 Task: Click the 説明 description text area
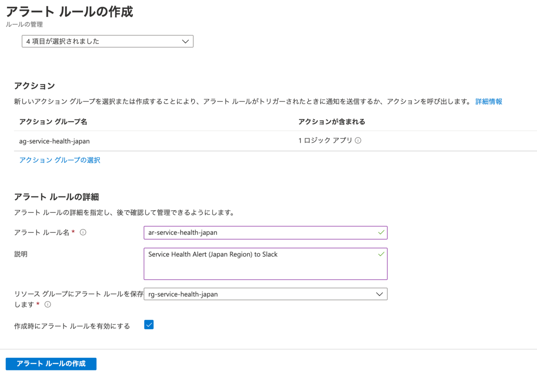(265, 264)
